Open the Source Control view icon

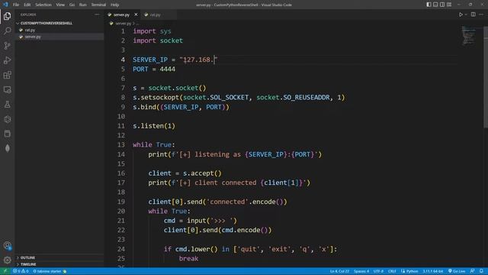pyautogui.click(x=7, y=46)
